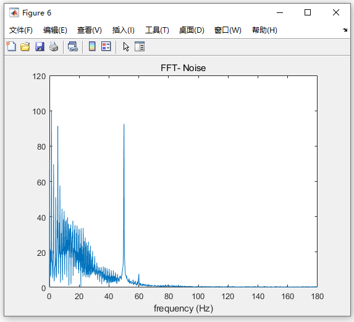
Task: Open the 编辑(E) menu
Action: (55, 30)
